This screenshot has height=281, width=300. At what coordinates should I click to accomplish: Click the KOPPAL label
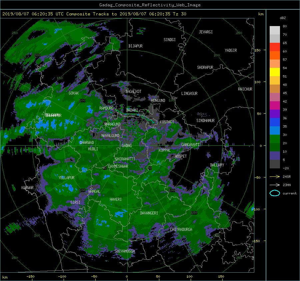(x=165, y=150)
